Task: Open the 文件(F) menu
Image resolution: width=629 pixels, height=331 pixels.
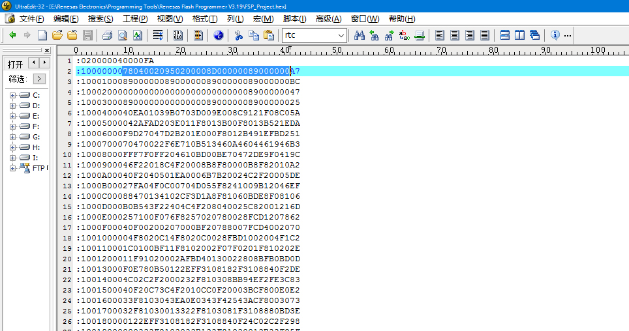Action: point(31,19)
